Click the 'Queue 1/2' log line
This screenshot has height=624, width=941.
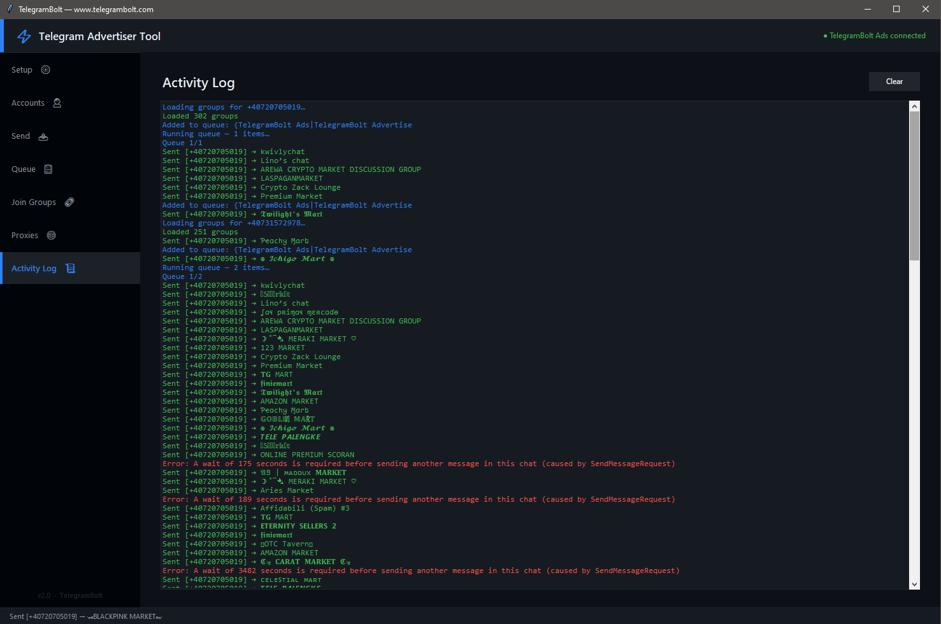(x=182, y=276)
